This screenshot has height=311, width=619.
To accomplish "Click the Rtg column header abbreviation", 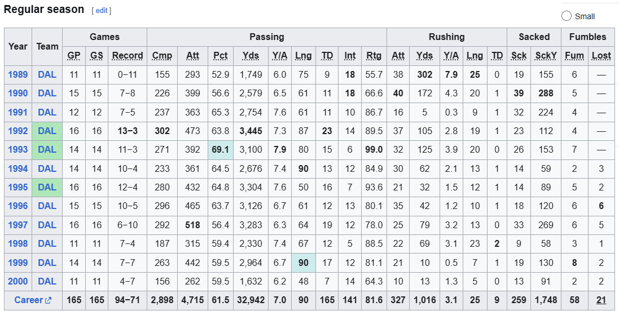I will 374,56.
